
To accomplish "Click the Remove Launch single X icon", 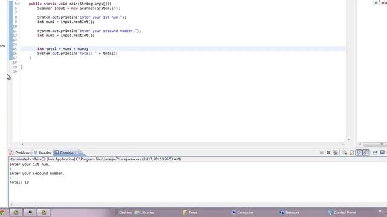I will pyautogui.click(x=328, y=153).
